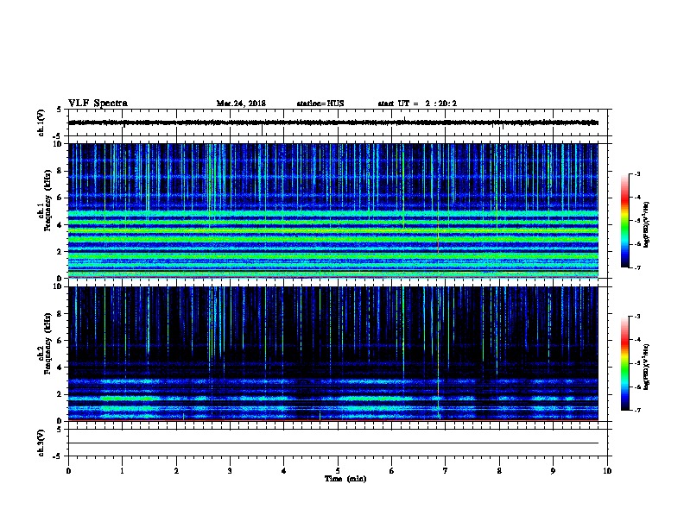
Task: Click time-axis tick label "7"
Action: [445, 471]
